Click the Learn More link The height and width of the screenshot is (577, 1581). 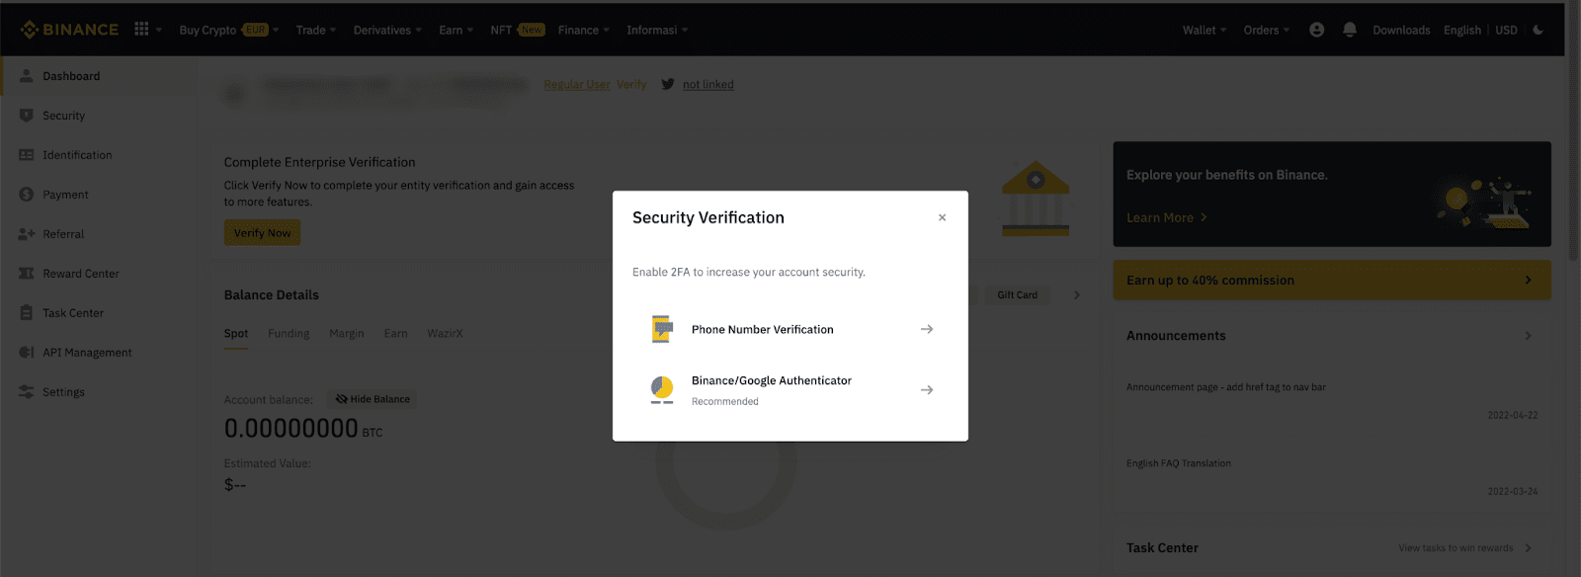coord(1166,217)
